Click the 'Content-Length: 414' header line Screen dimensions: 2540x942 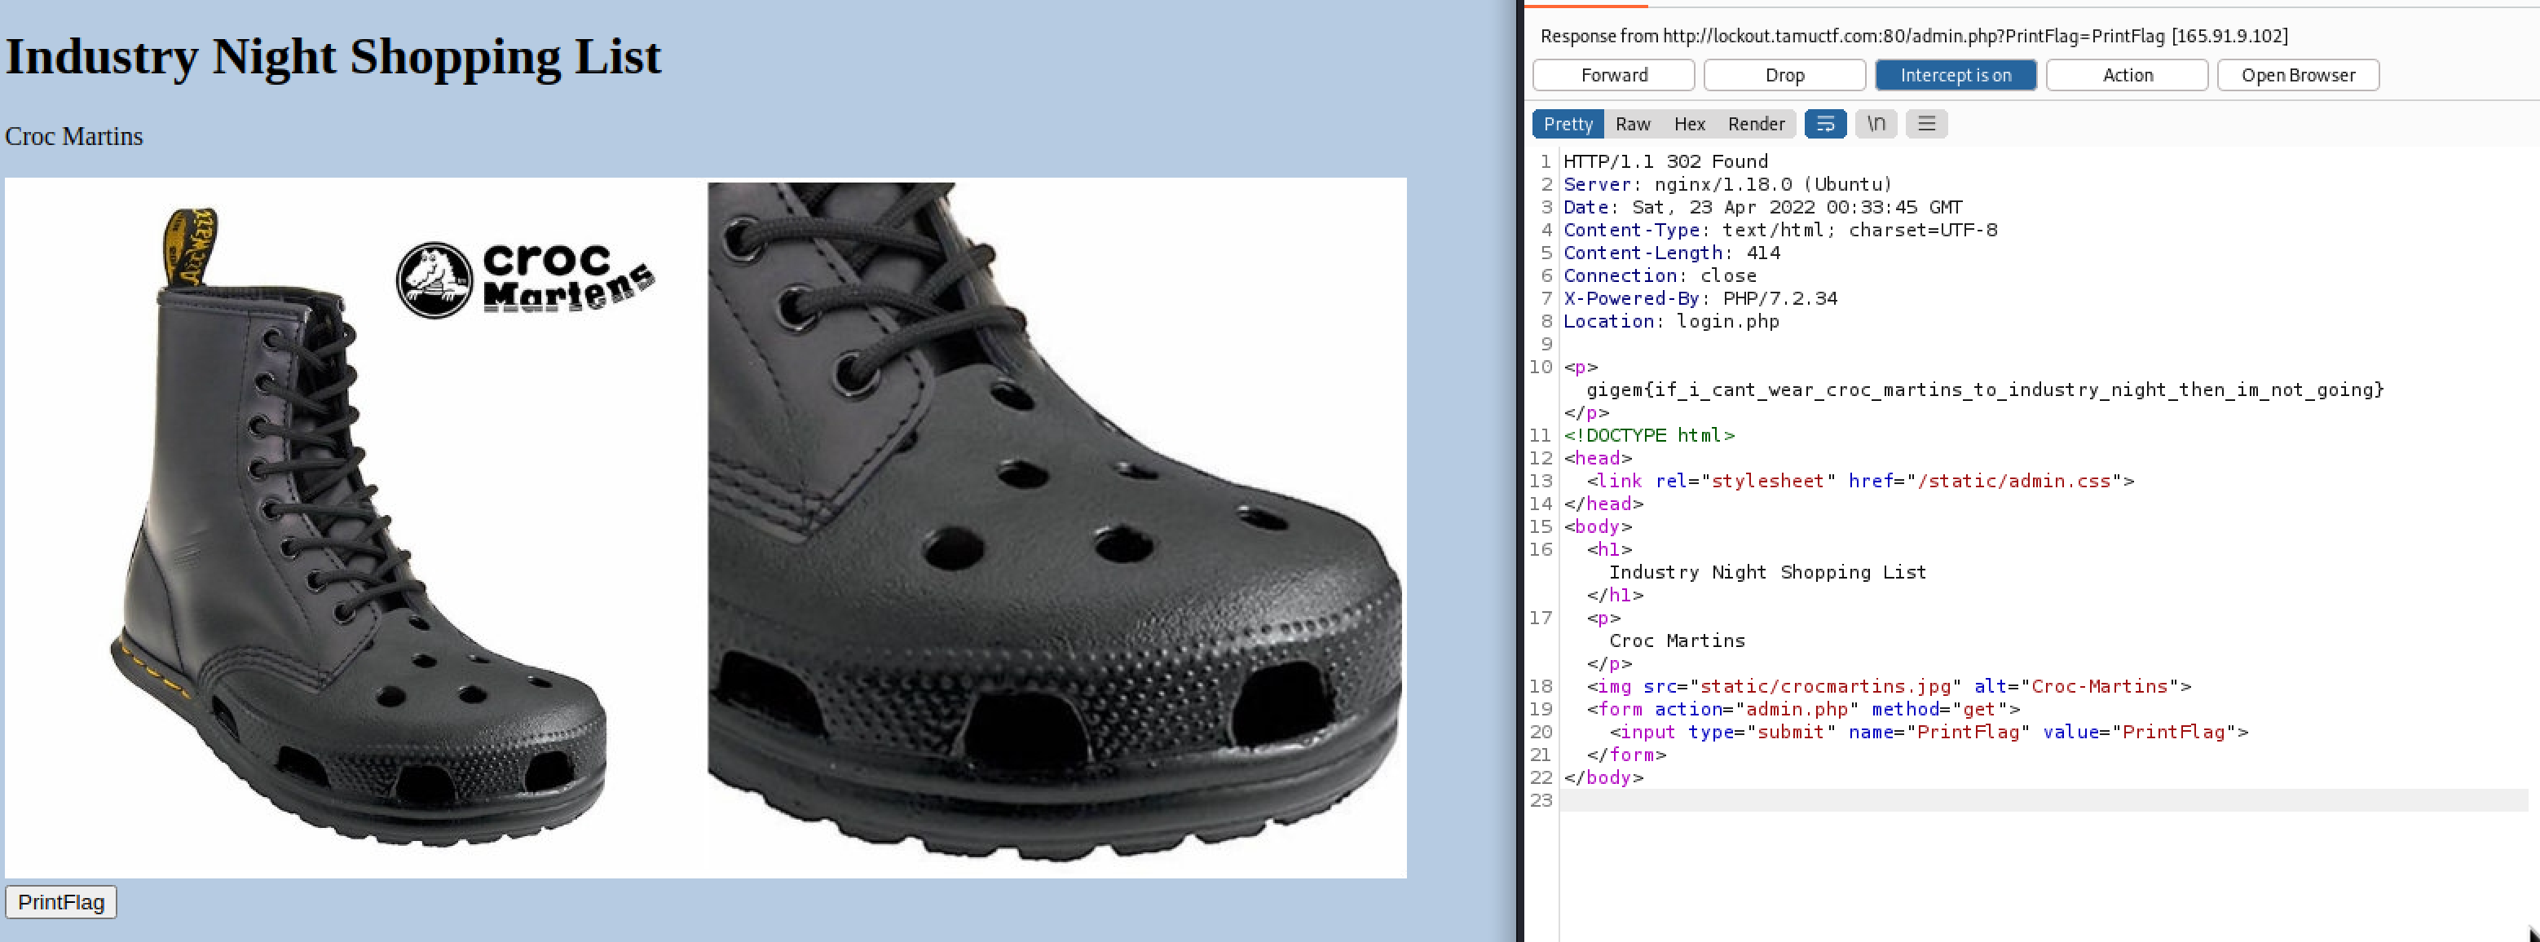1671,253
